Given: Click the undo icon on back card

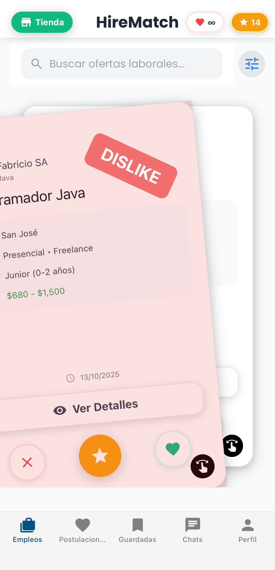Looking at the screenshot, I should click(232, 446).
